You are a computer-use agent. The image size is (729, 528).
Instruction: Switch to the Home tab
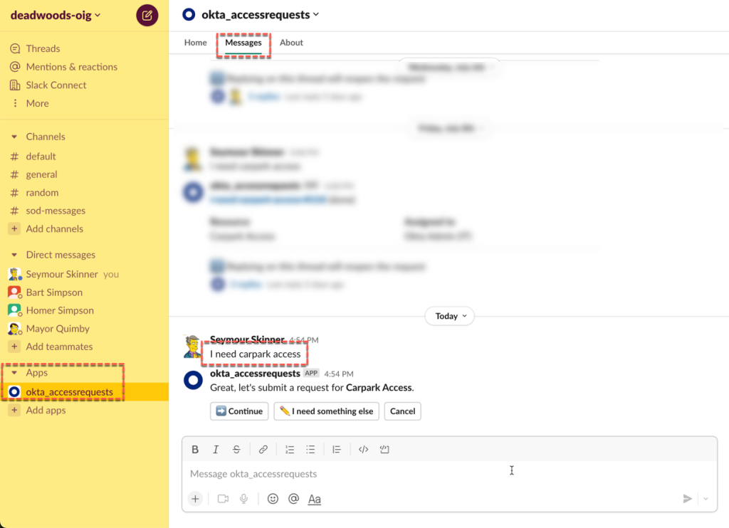pos(195,42)
